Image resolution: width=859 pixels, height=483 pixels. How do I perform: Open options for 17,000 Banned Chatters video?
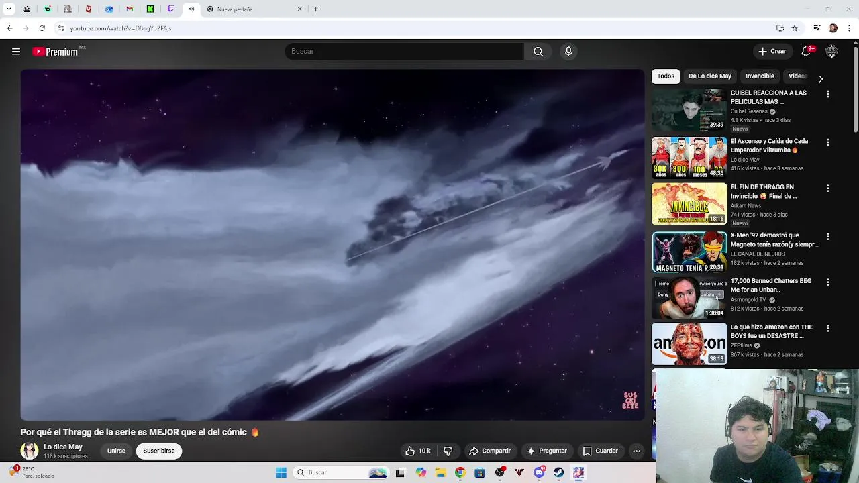(x=827, y=282)
